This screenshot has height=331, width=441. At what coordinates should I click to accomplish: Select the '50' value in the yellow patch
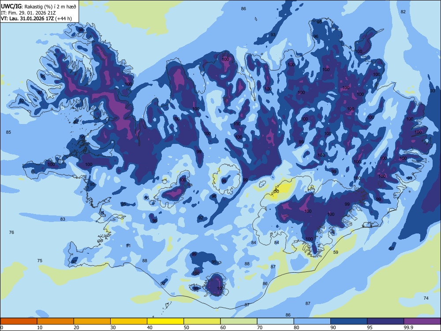coord(277,192)
